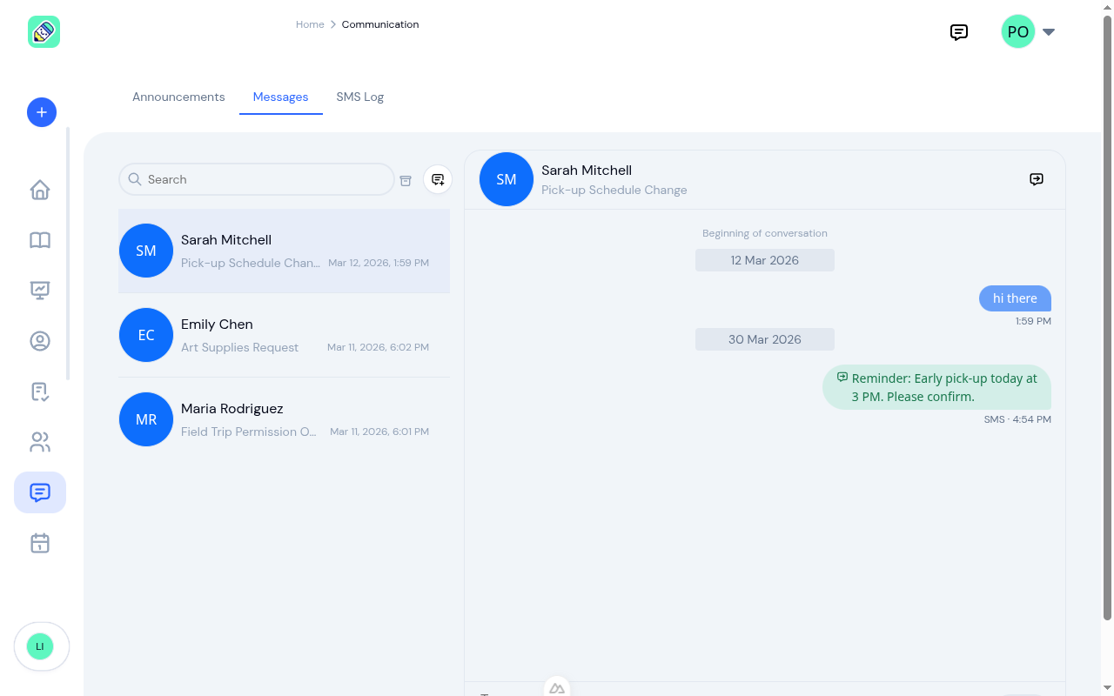1114x696 pixels.
Task: Click the archive box icon beside search
Action: click(406, 180)
